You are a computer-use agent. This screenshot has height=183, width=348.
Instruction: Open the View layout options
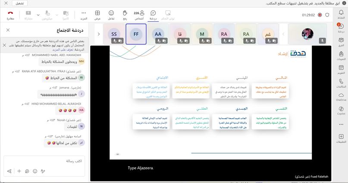coord(97,15)
